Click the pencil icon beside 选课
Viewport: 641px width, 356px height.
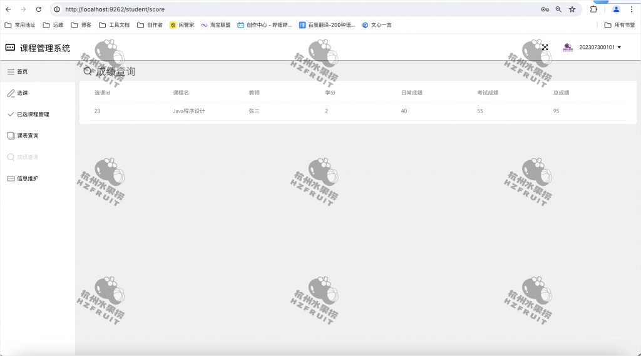(11, 93)
